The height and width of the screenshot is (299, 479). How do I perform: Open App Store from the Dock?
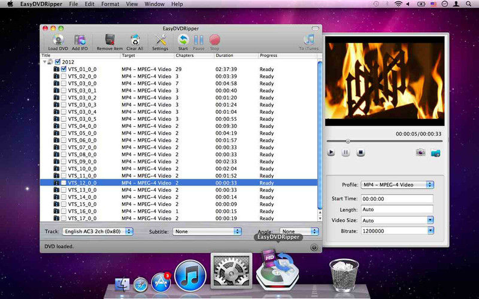coord(161,282)
